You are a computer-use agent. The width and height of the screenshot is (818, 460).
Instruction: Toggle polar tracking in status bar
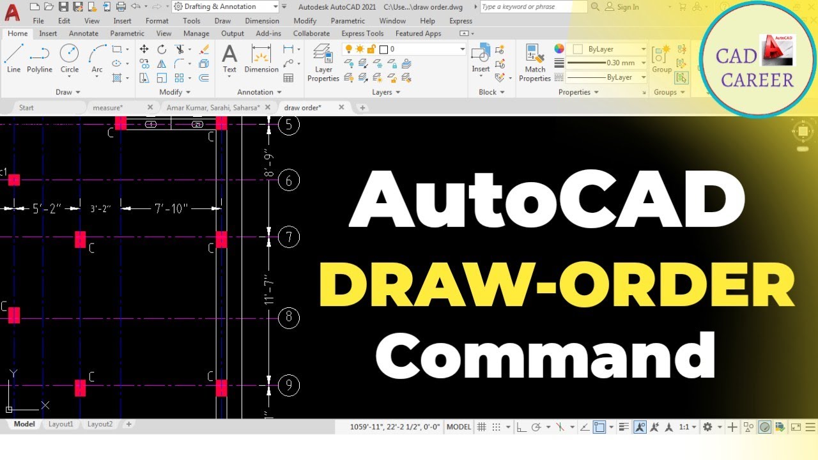536,427
